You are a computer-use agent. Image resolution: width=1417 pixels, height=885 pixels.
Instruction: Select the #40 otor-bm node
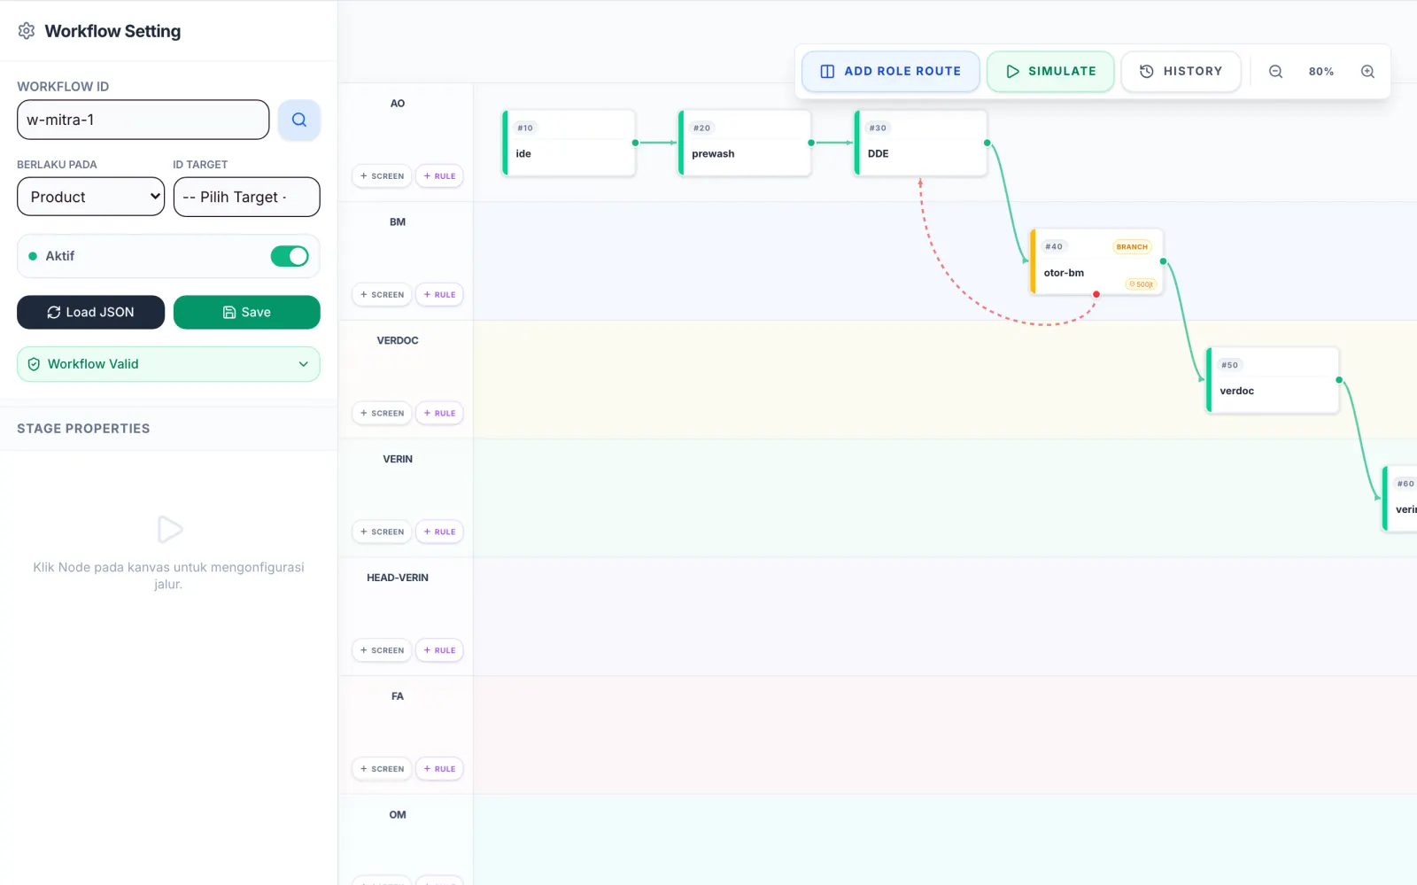tap(1096, 261)
